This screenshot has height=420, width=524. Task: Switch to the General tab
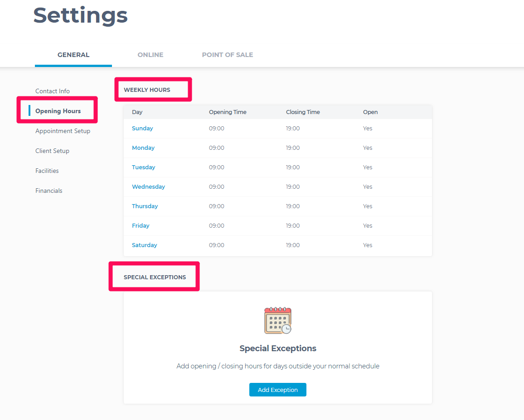click(x=73, y=55)
